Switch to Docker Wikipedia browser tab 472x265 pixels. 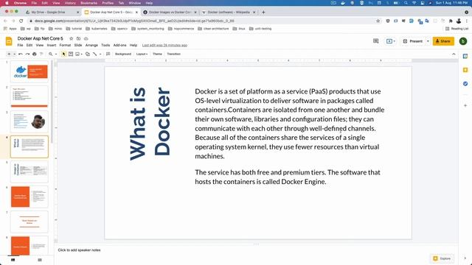[229, 13]
